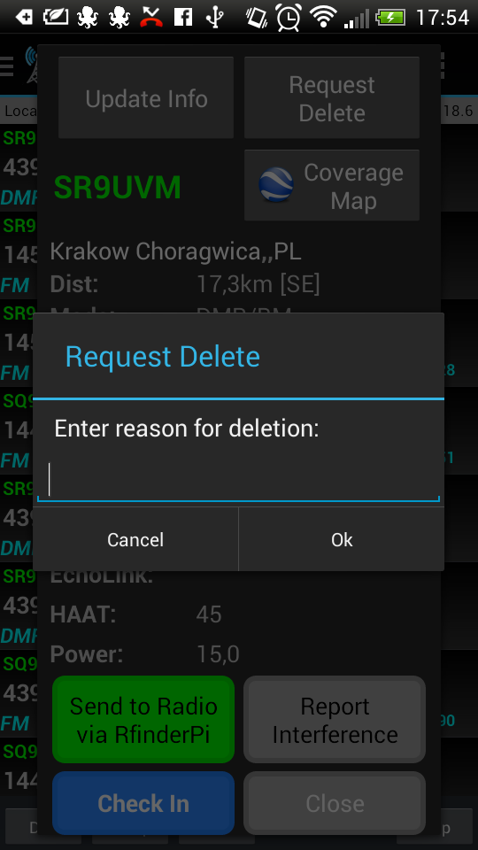
Task: Tap the SR9UVM callsign heading
Action: (x=118, y=188)
